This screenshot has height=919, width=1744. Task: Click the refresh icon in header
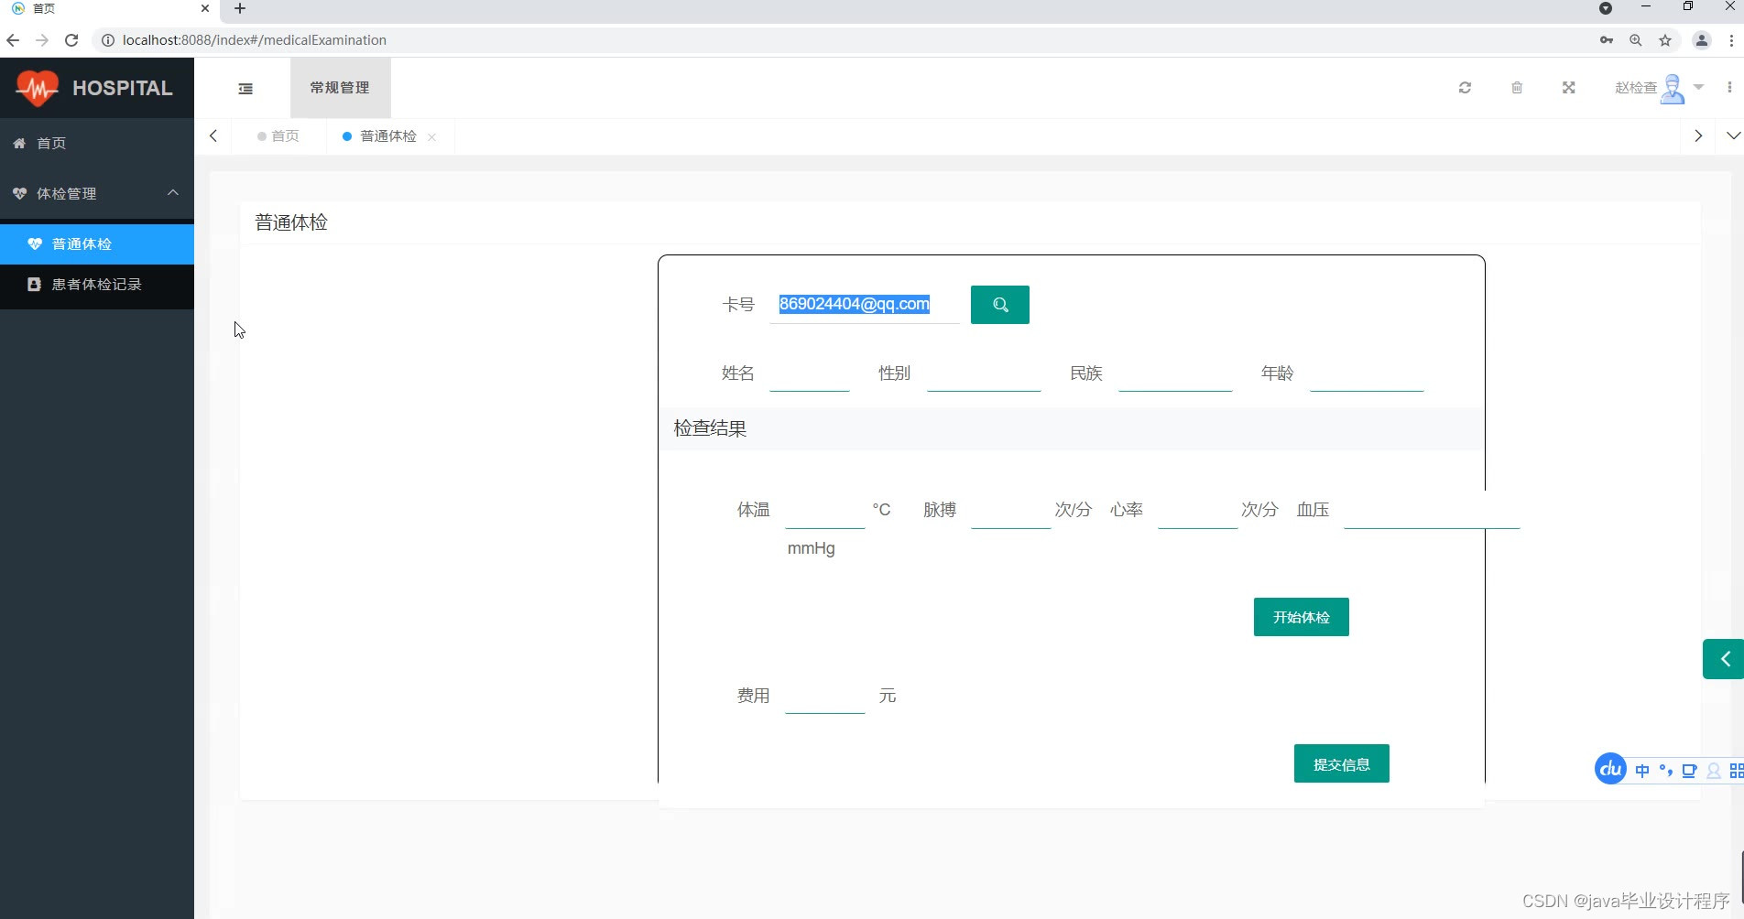pyautogui.click(x=1465, y=88)
